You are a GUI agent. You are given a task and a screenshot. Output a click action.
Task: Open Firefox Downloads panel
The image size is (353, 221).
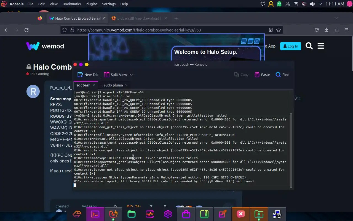(326, 30)
